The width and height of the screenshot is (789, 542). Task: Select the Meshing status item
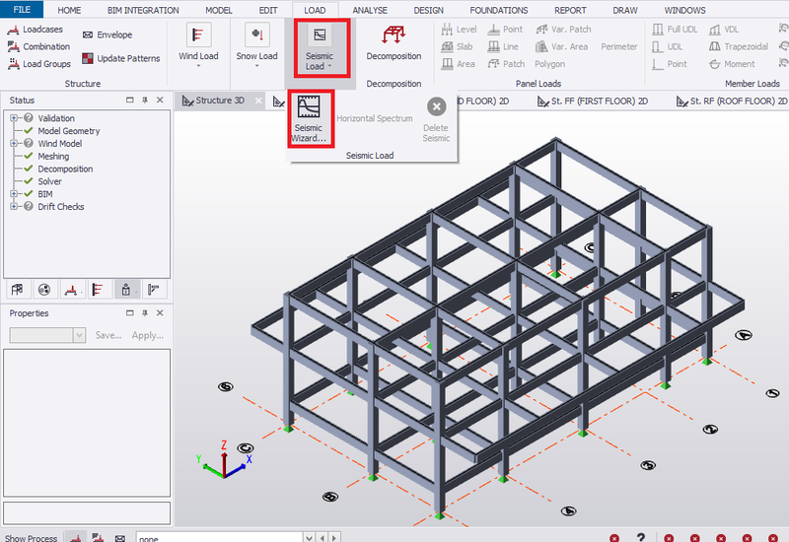click(x=52, y=157)
